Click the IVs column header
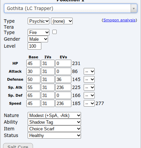The height and width of the screenshot is (148, 141). [x=48, y=57]
